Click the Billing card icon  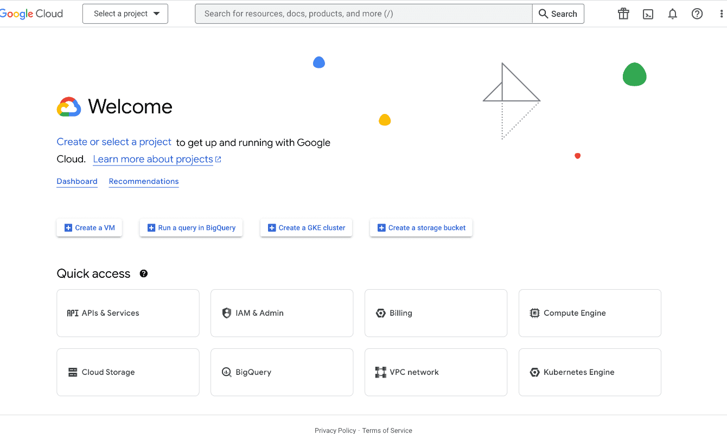click(x=381, y=313)
